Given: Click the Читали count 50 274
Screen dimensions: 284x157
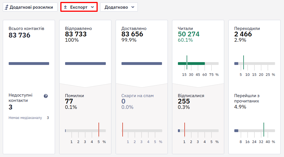Looking at the screenshot, I should coord(189,34).
